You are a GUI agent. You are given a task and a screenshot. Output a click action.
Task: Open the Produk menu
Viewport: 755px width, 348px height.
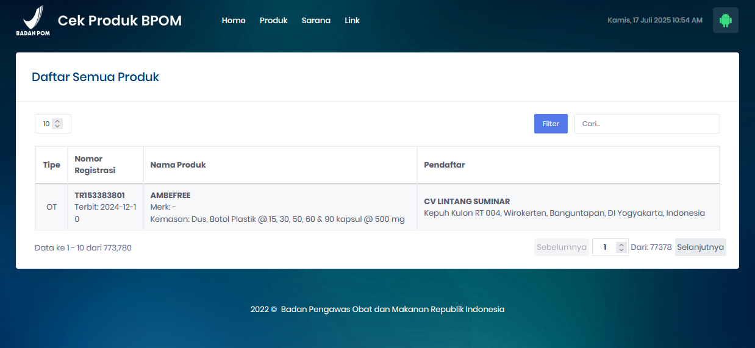(273, 21)
